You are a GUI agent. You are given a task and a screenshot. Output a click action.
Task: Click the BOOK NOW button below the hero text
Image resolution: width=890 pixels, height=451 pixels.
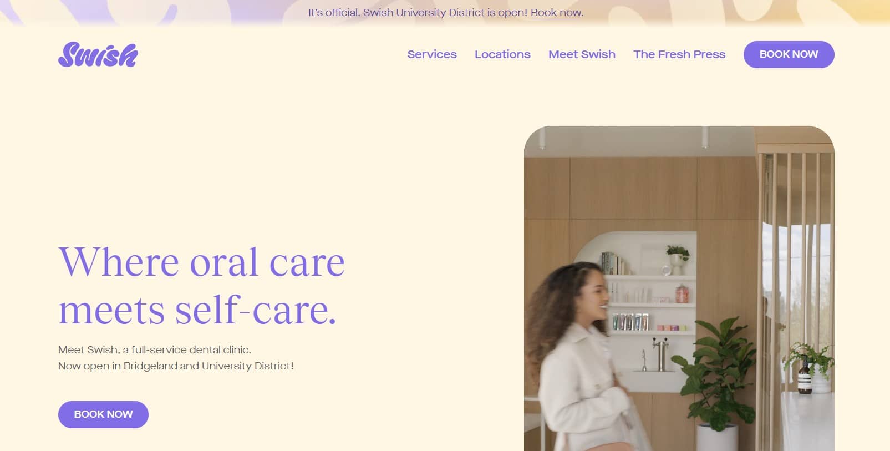(103, 414)
